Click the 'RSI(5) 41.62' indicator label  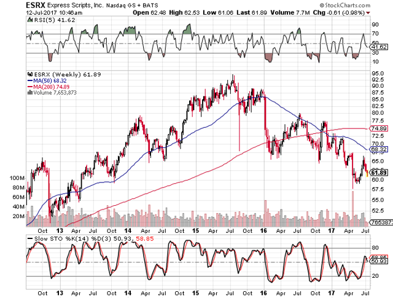click(55, 20)
